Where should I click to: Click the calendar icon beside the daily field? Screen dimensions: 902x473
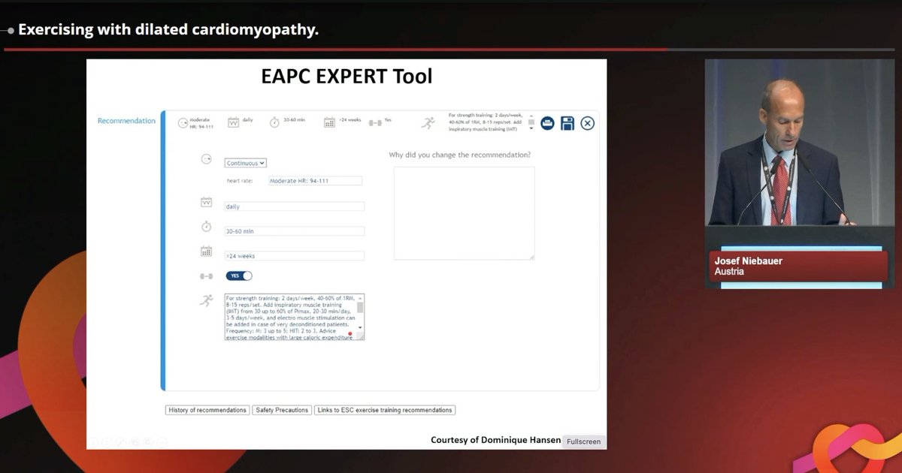206,202
